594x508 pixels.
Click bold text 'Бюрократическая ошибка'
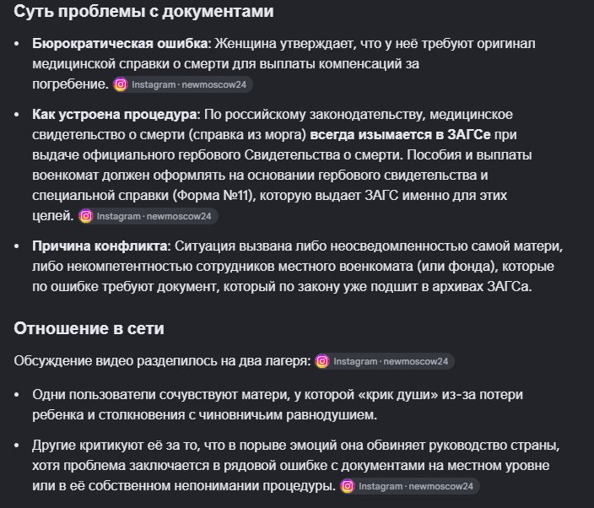tap(120, 44)
